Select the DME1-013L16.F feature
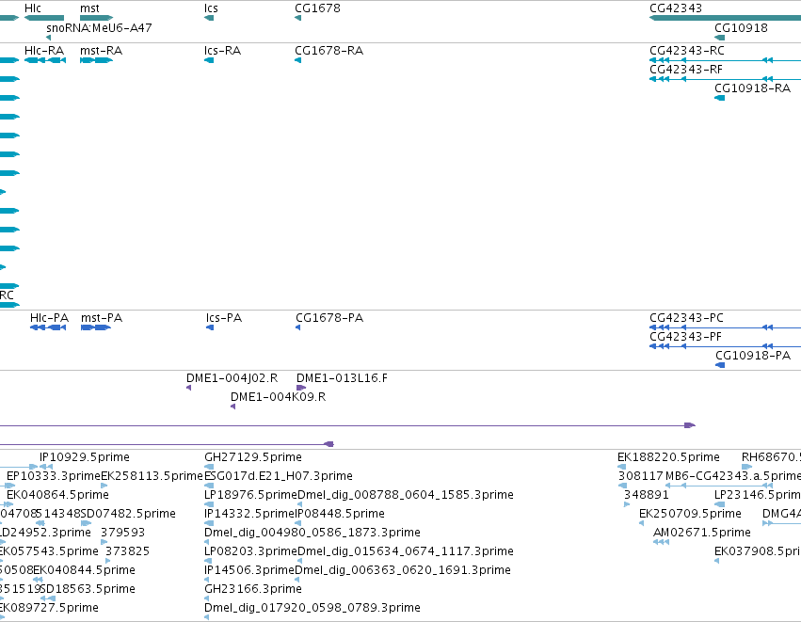 coord(301,388)
